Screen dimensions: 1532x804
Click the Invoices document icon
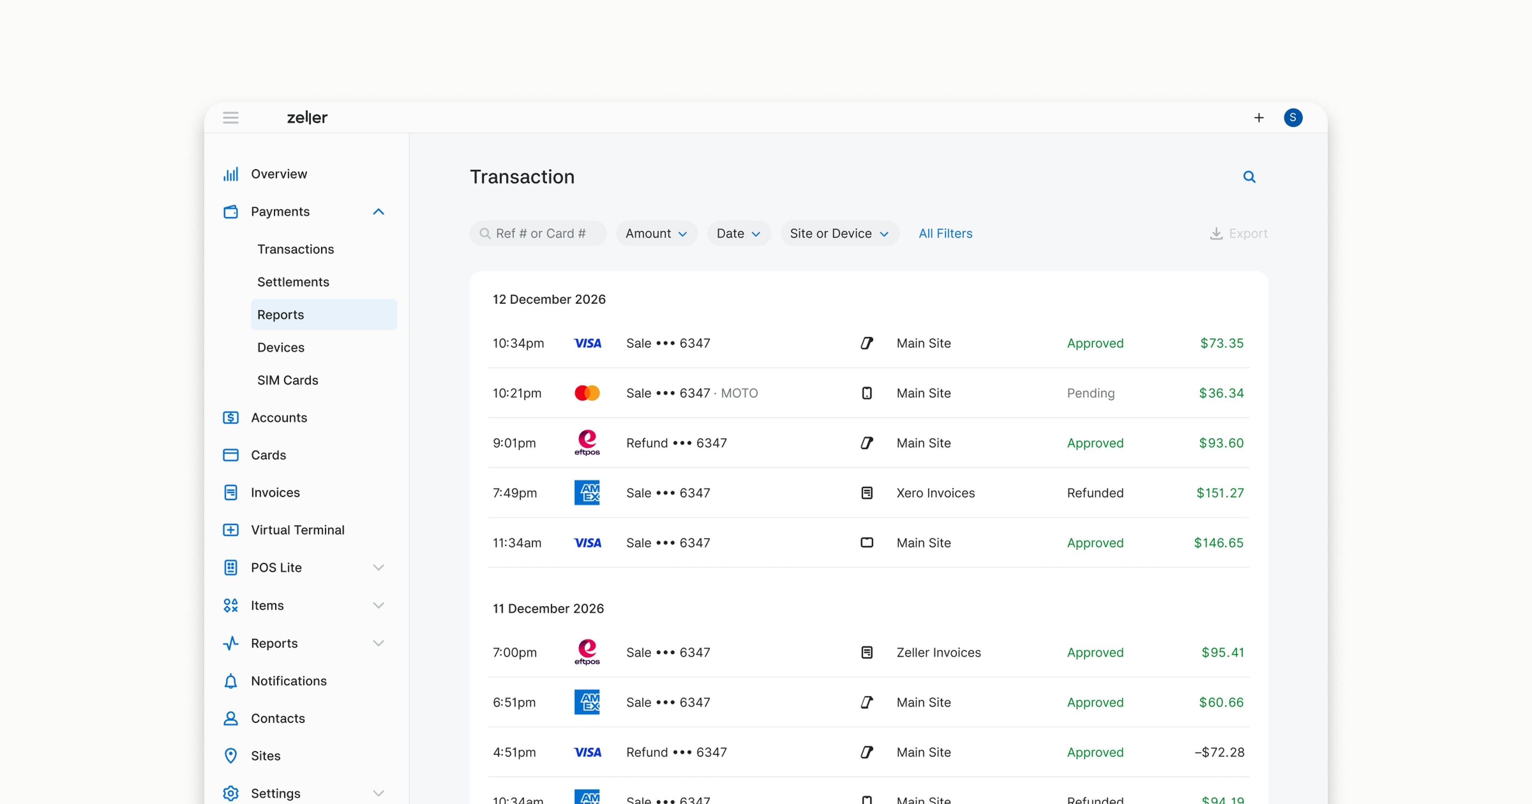(x=231, y=493)
